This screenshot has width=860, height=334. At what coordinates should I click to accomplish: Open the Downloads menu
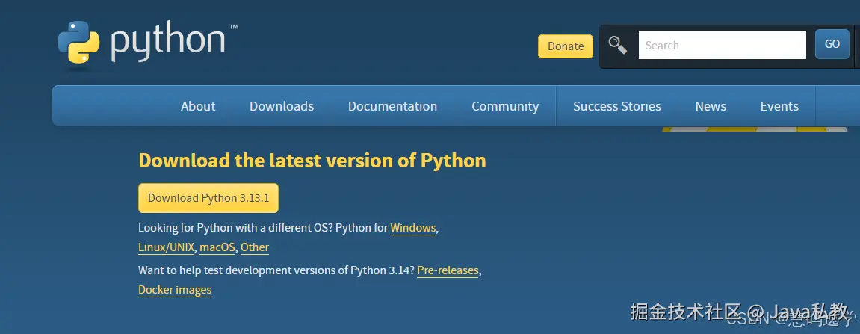(x=282, y=106)
